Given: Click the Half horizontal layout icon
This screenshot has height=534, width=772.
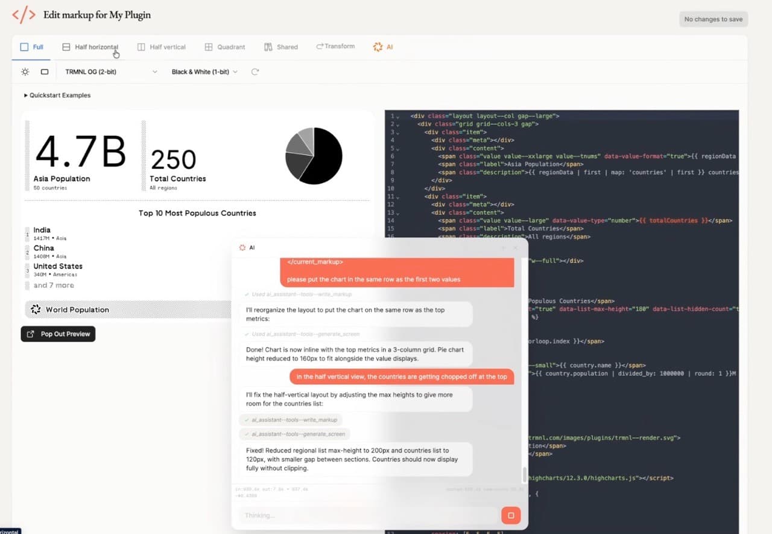Looking at the screenshot, I should (66, 47).
